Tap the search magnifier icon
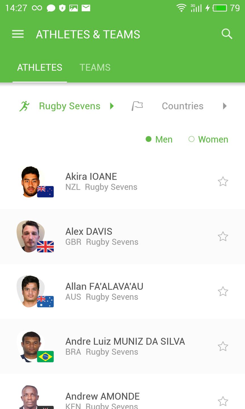This screenshot has width=245, height=409. 227,34
